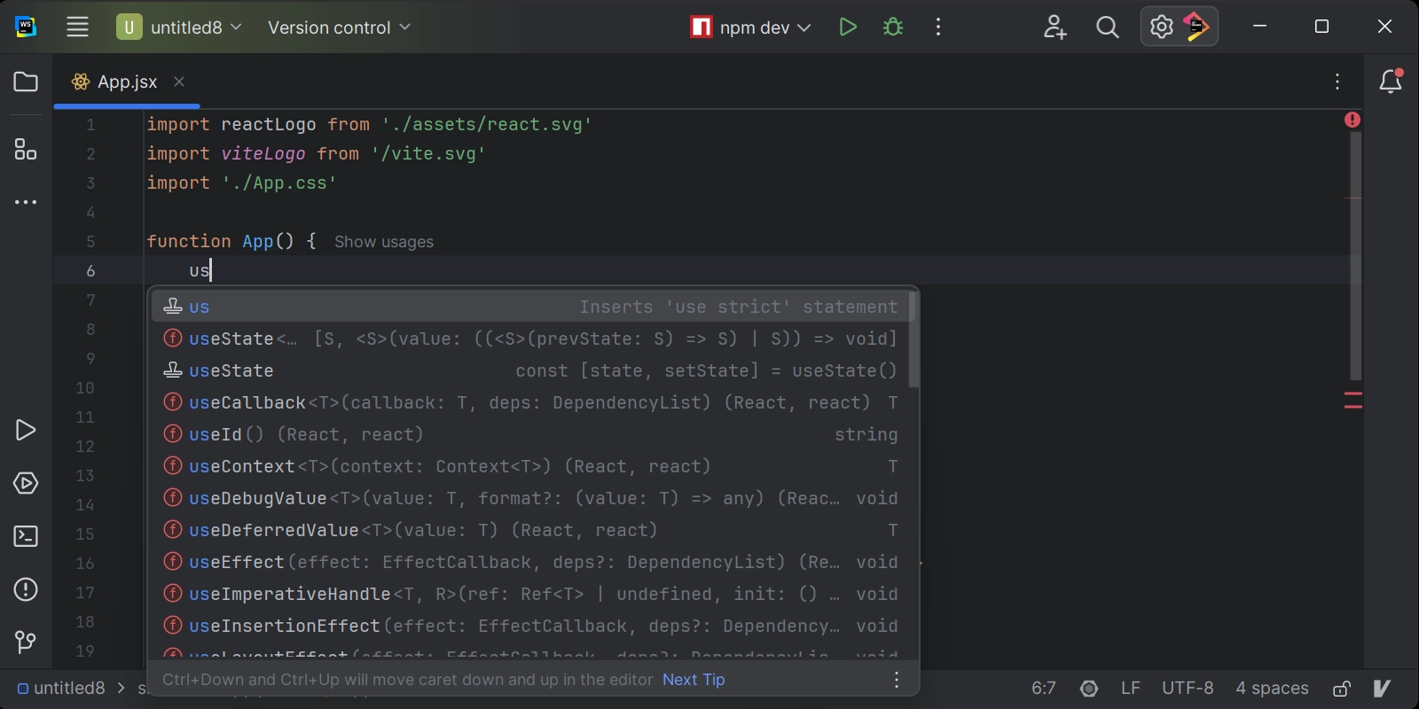Click the Vite icon in status bar
This screenshot has height=709, width=1419.
pyautogui.click(x=1382, y=689)
